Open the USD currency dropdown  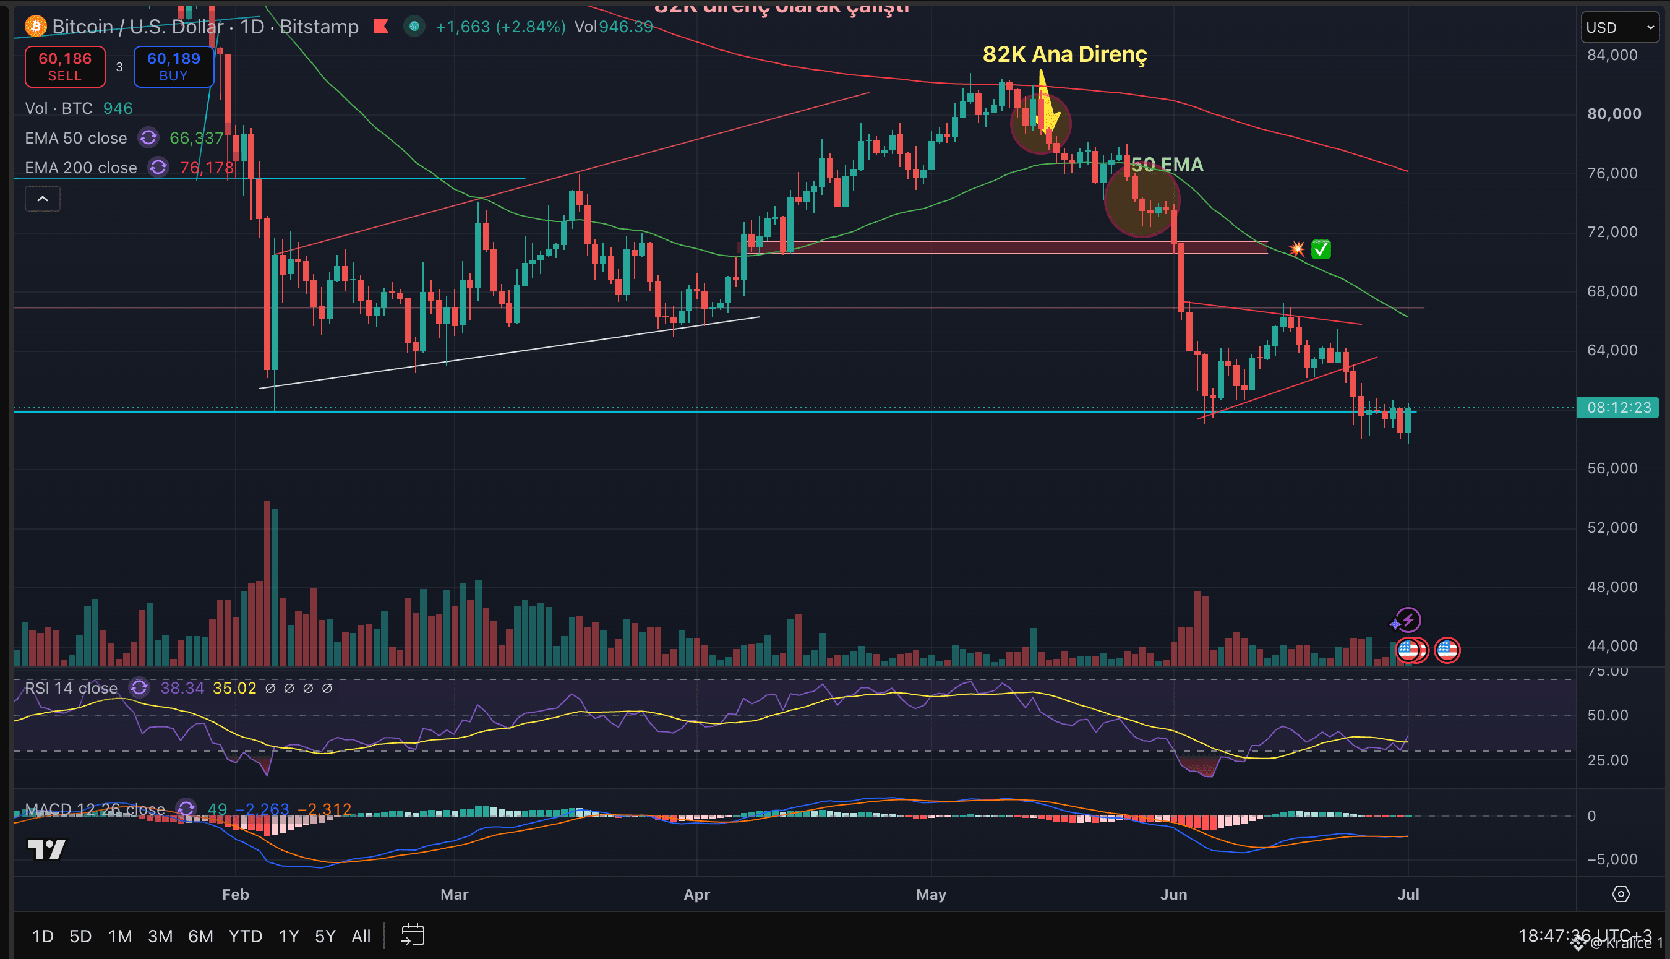pyautogui.click(x=1619, y=28)
